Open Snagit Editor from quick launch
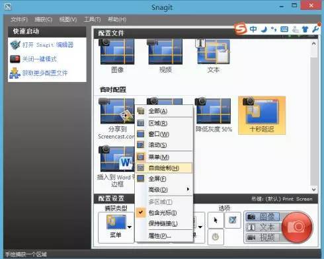The width and height of the screenshot is (324, 259). [x=48, y=45]
